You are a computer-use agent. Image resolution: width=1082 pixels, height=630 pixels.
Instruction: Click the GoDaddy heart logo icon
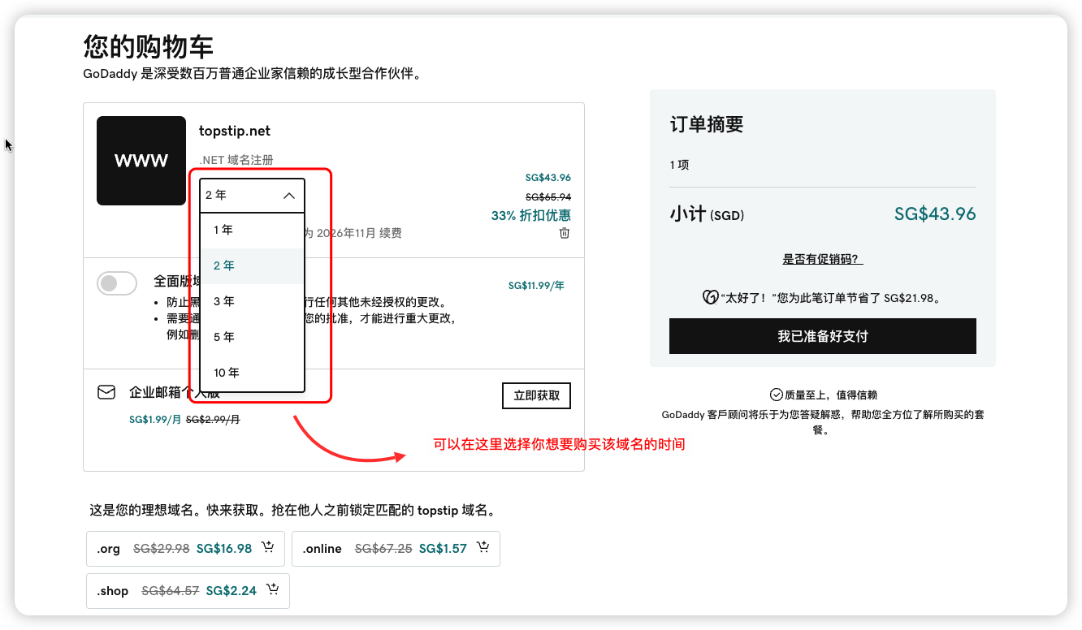coord(710,297)
